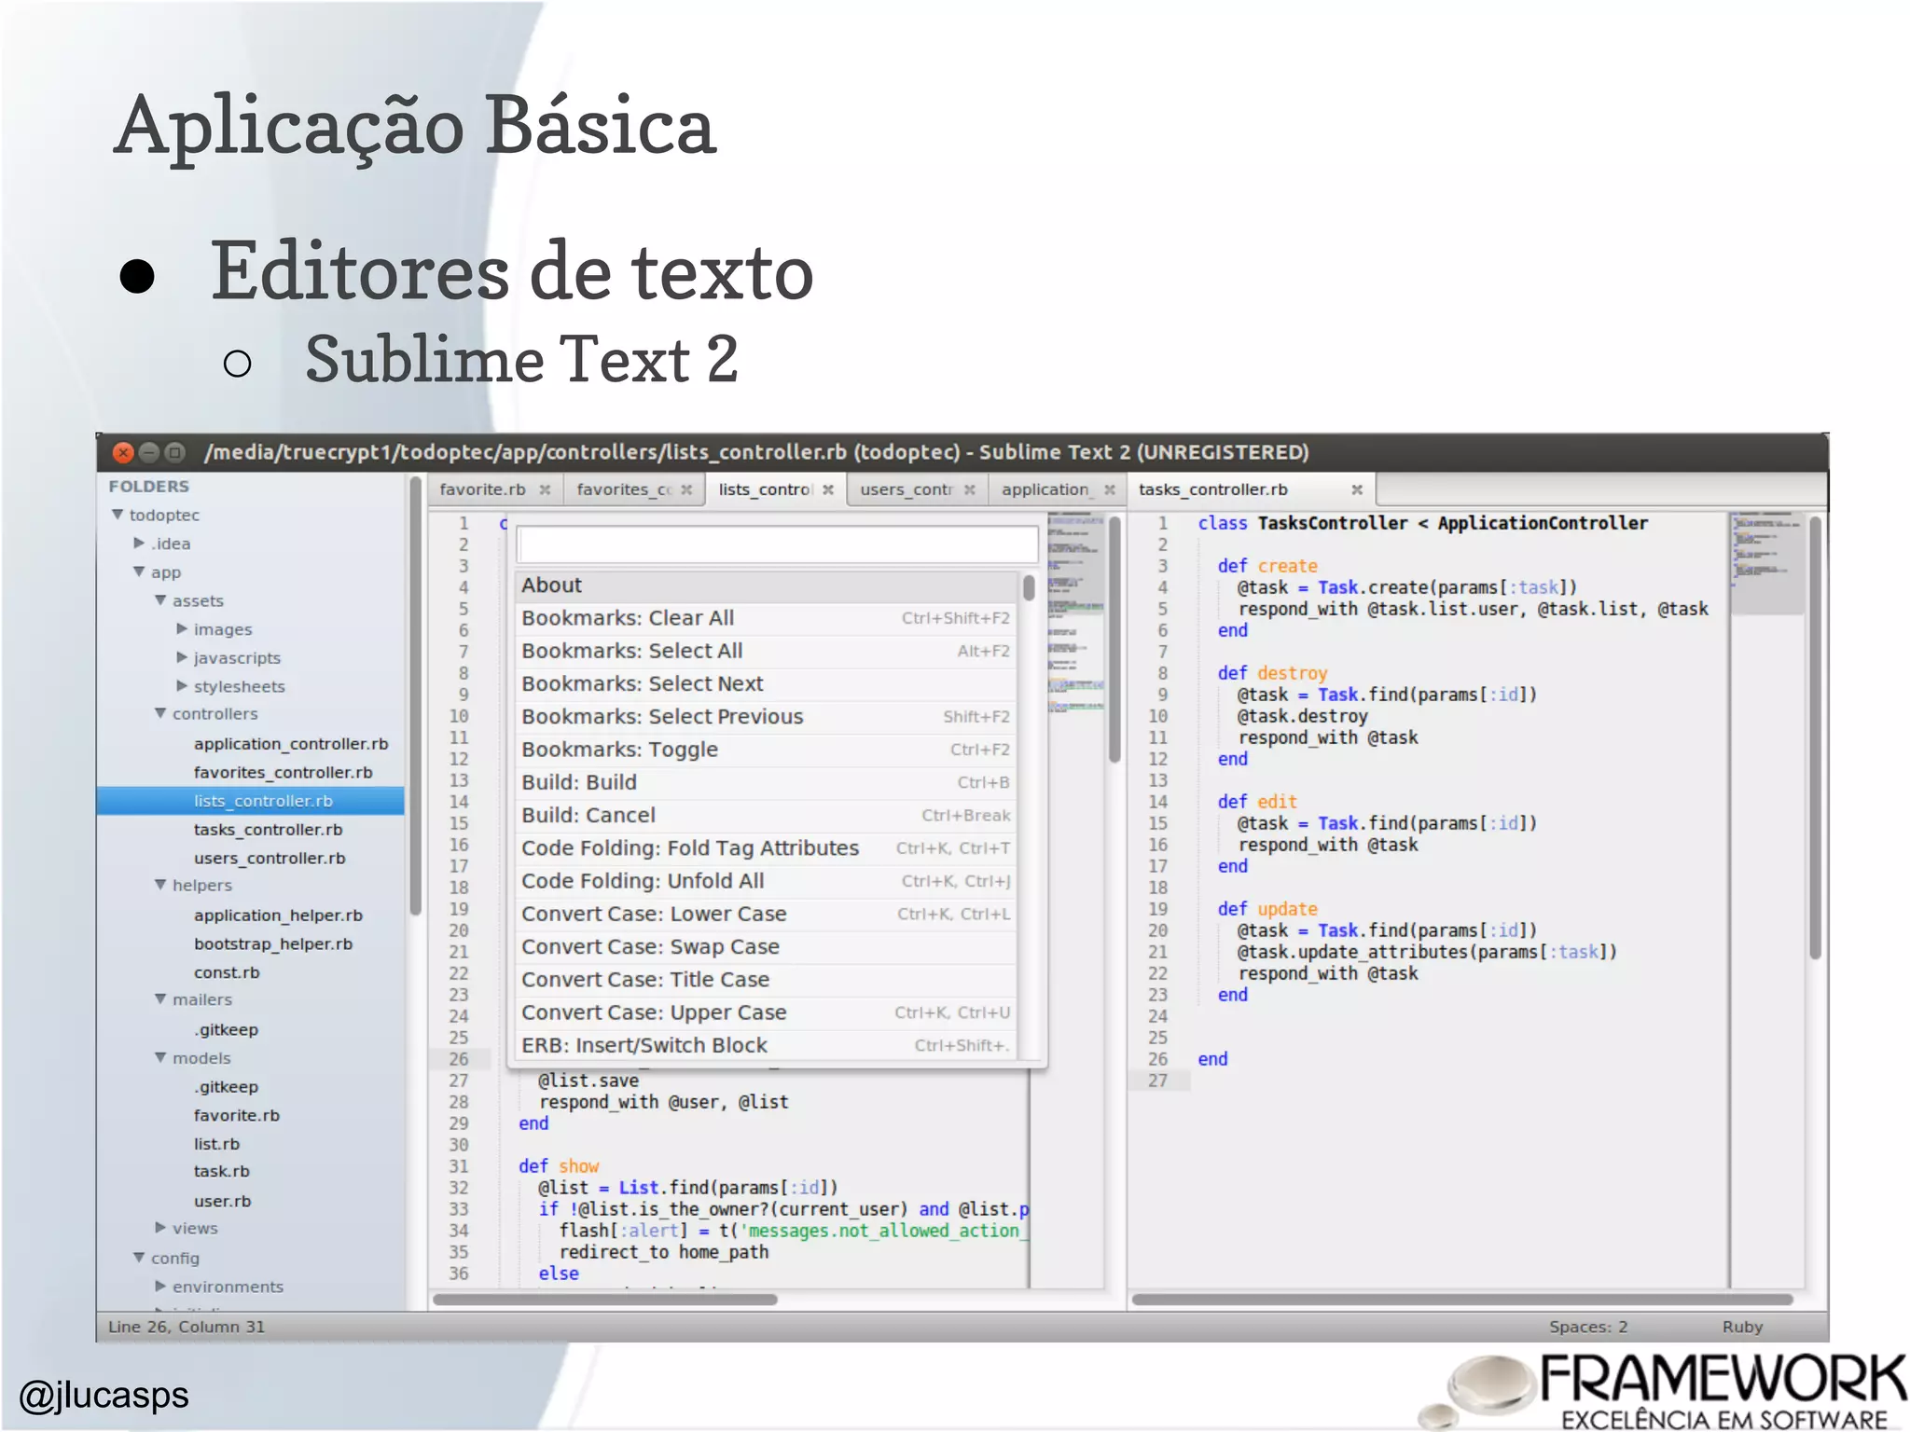The height and width of the screenshot is (1432, 1910).
Task: Choose Code Folding: Fold Tag Attributes
Action: (x=767, y=848)
